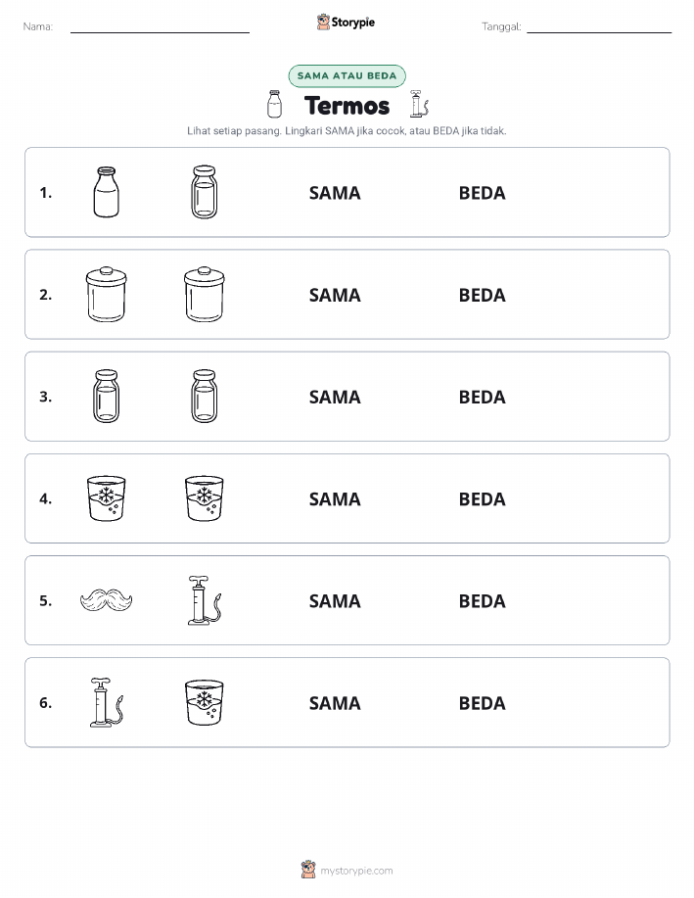Select BEDA for question 1
This screenshot has width=694, height=898.
(x=483, y=193)
